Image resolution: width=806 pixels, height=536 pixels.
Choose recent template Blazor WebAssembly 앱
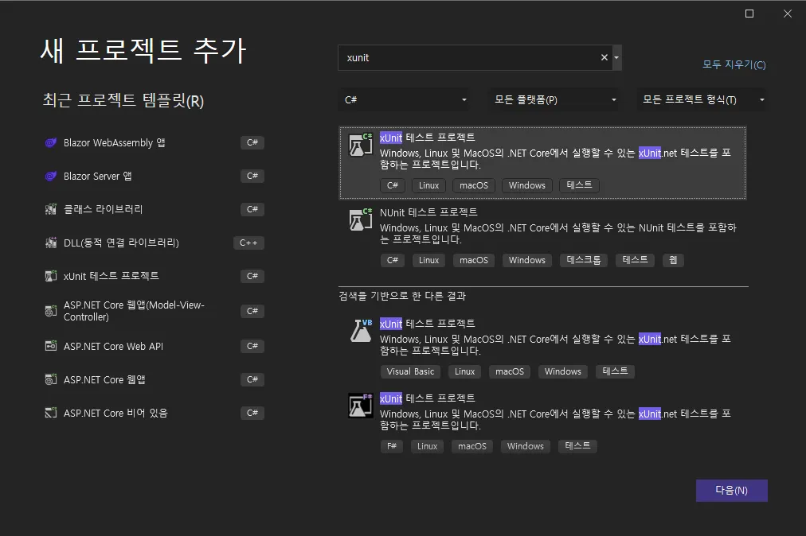114,142
